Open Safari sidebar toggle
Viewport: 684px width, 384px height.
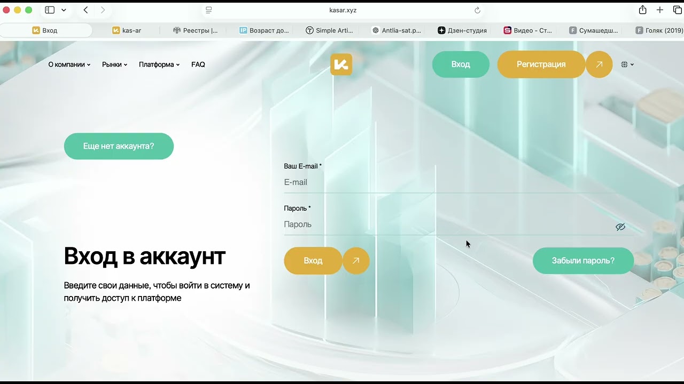pos(50,10)
